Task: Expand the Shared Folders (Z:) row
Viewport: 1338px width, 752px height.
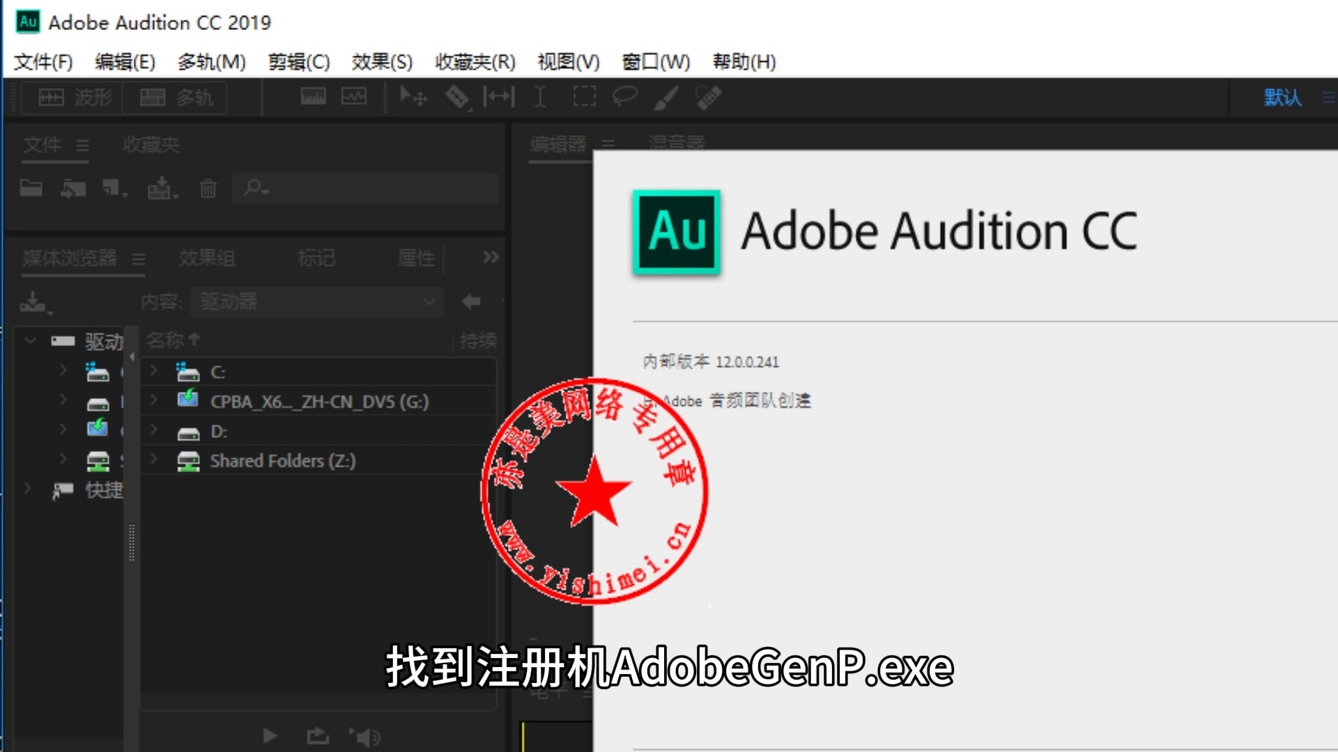Action: [154, 459]
